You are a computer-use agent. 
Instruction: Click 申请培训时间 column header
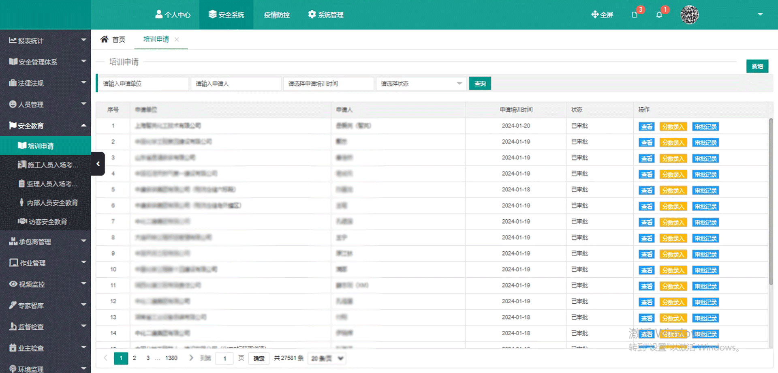coord(516,109)
